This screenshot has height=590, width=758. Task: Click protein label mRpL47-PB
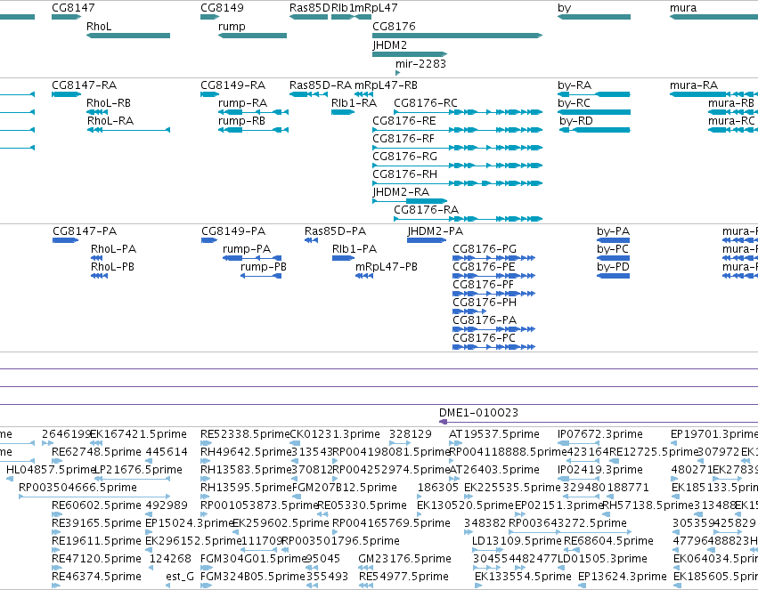pyautogui.click(x=387, y=267)
